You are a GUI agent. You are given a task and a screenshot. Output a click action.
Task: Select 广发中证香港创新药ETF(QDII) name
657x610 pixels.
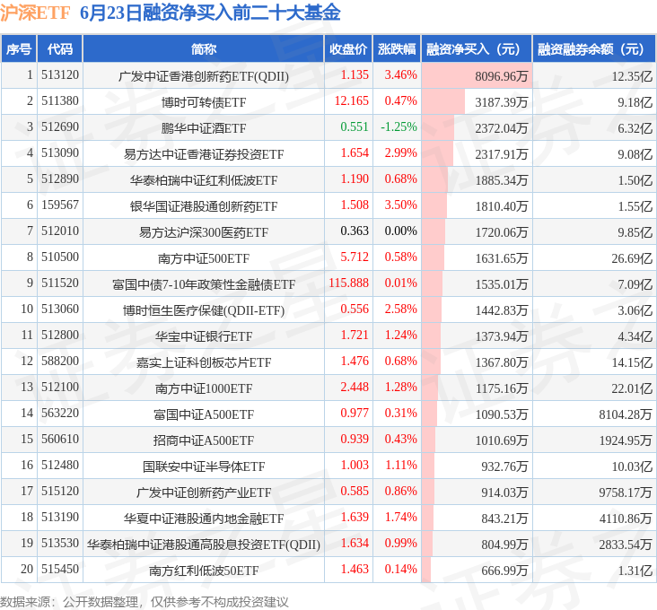(x=204, y=76)
